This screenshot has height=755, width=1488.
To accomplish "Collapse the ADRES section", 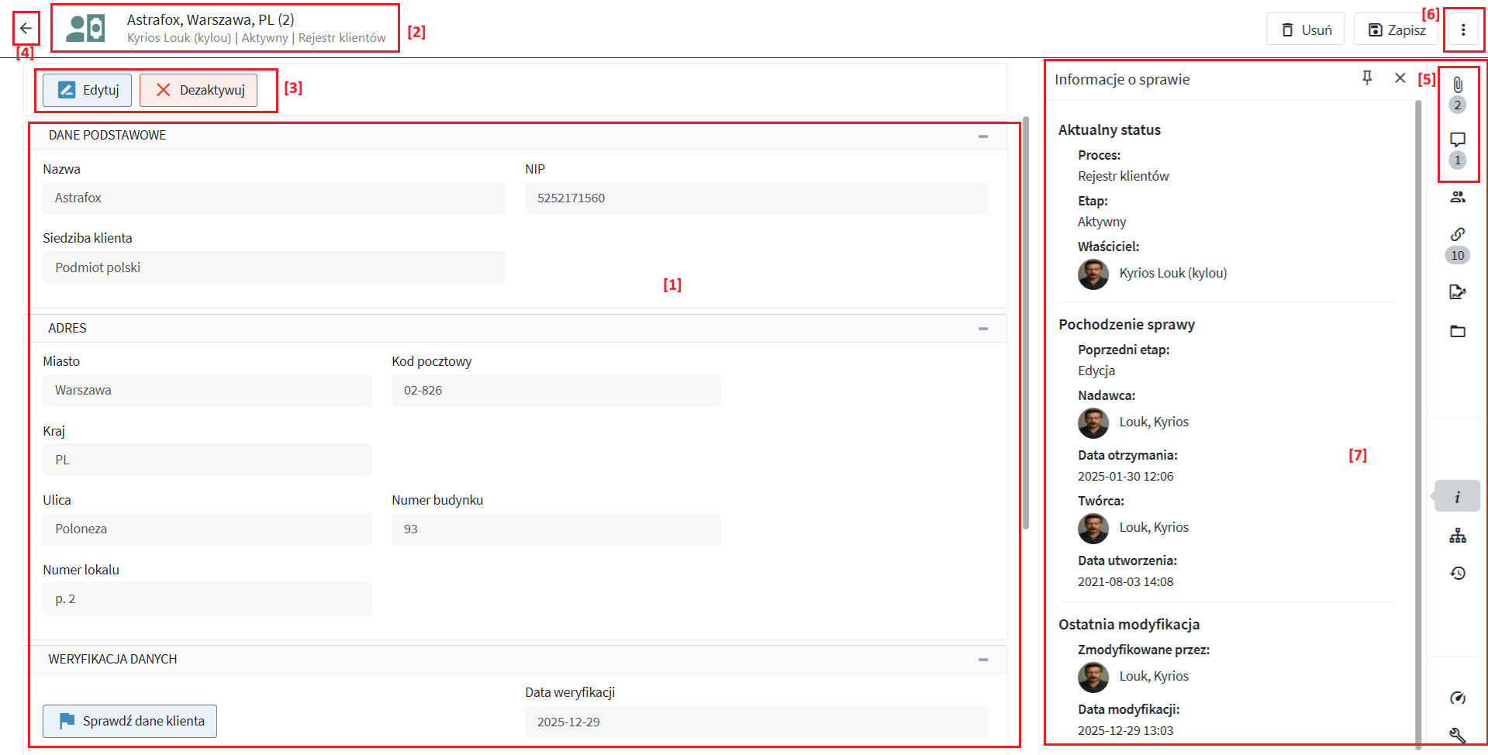I will click(x=982, y=329).
